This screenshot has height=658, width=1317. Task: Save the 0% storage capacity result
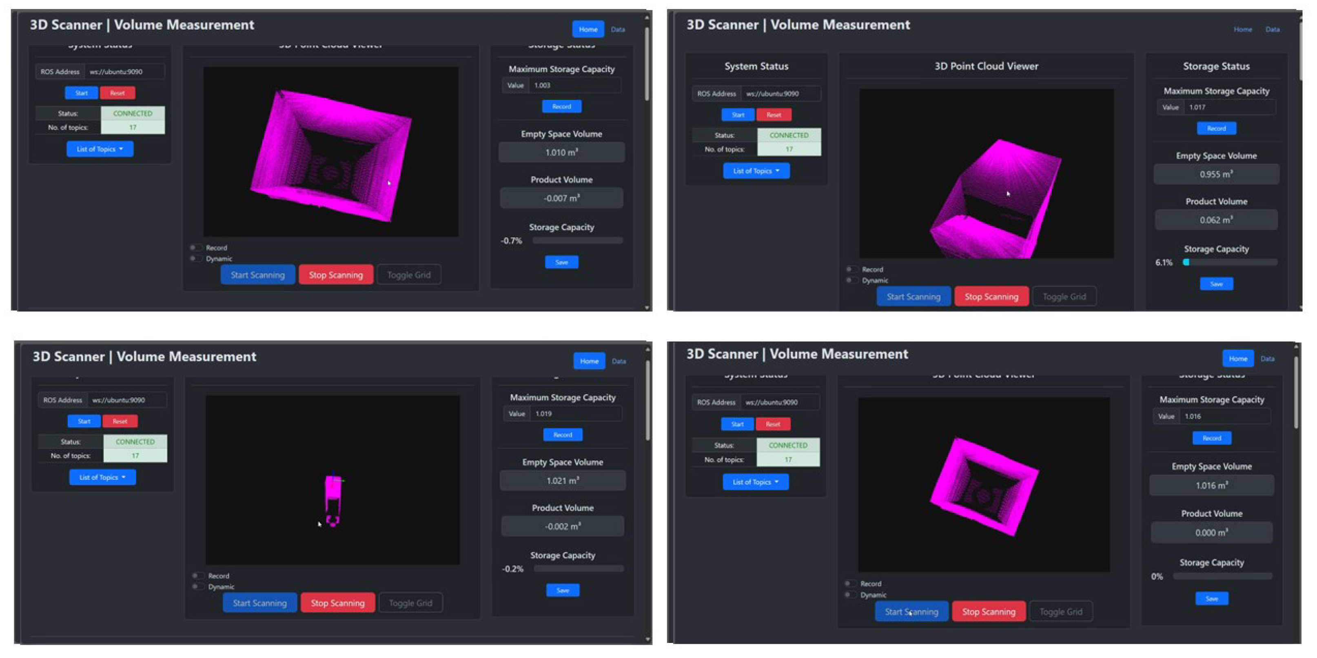1212,598
